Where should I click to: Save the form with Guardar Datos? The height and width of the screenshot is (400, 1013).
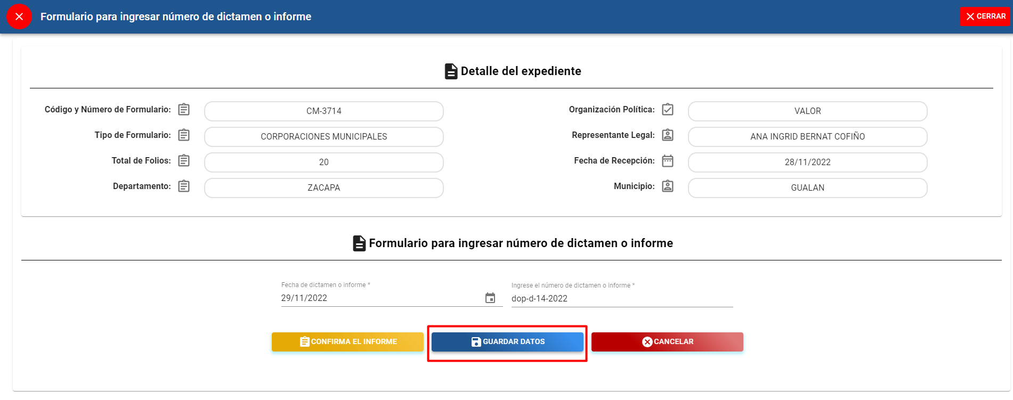click(x=507, y=342)
